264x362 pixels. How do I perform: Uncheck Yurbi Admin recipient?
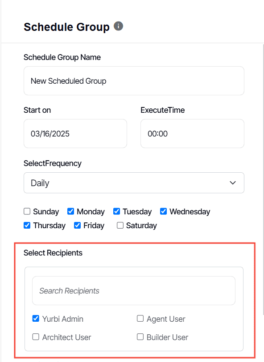click(36, 319)
